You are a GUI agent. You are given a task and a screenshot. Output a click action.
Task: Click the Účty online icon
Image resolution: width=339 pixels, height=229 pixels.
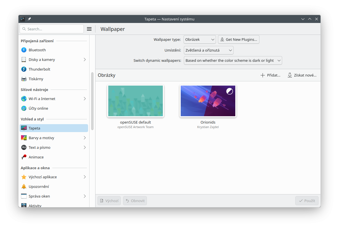pyautogui.click(x=24, y=108)
